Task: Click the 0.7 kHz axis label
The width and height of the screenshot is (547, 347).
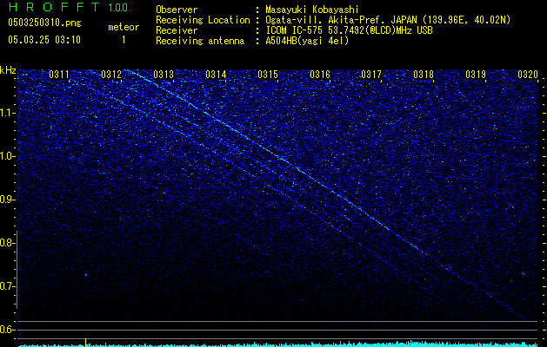Action: tap(7, 286)
